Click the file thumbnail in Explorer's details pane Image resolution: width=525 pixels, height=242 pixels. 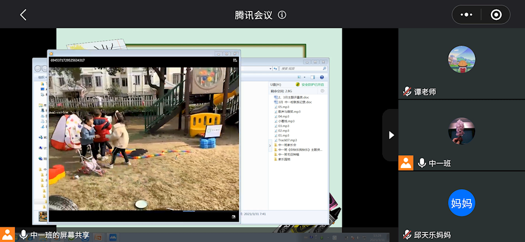click(43, 216)
